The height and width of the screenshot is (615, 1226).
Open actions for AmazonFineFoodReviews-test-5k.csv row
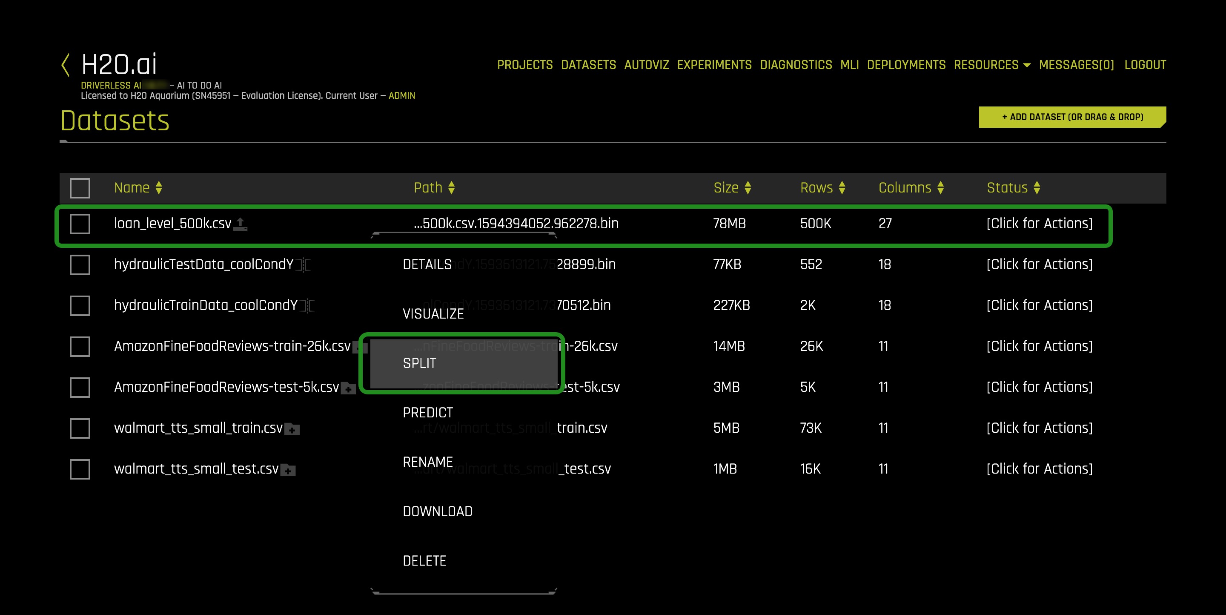(x=1040, y=388)
